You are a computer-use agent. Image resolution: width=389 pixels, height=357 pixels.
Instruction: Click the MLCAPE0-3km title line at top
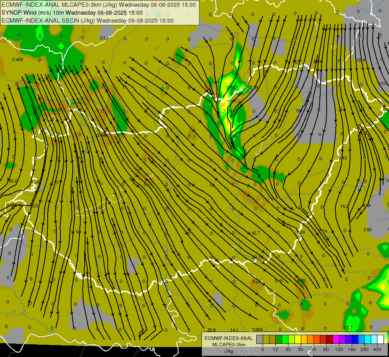(x=99, y=5)
